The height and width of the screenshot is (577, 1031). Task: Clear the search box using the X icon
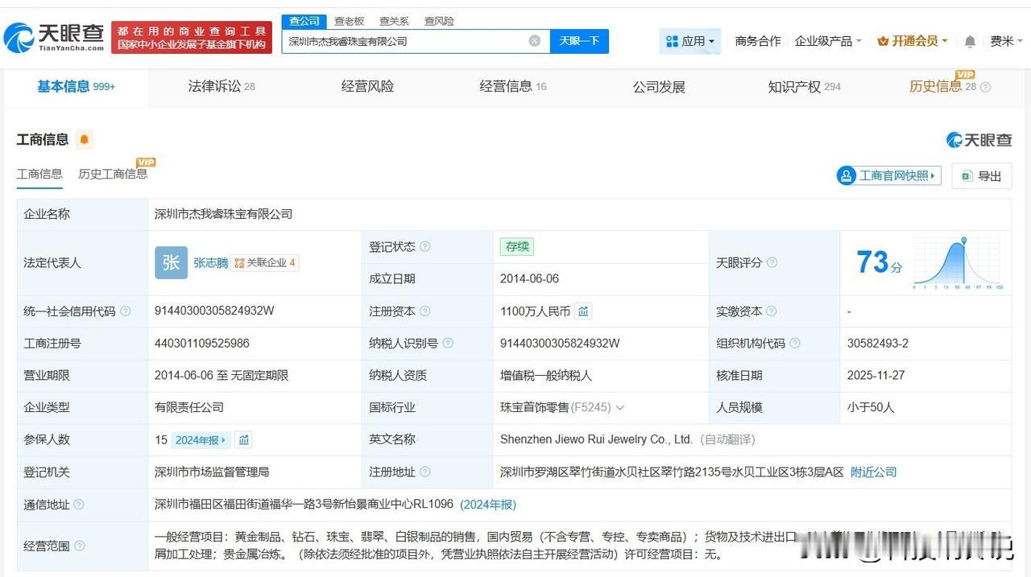point(534,40)
